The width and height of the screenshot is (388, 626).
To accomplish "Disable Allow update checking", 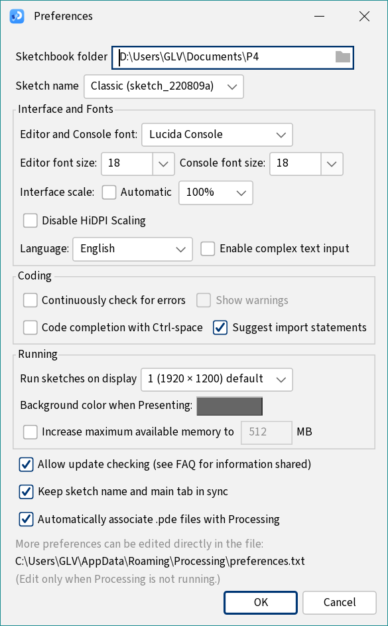I will coord(27,465).
